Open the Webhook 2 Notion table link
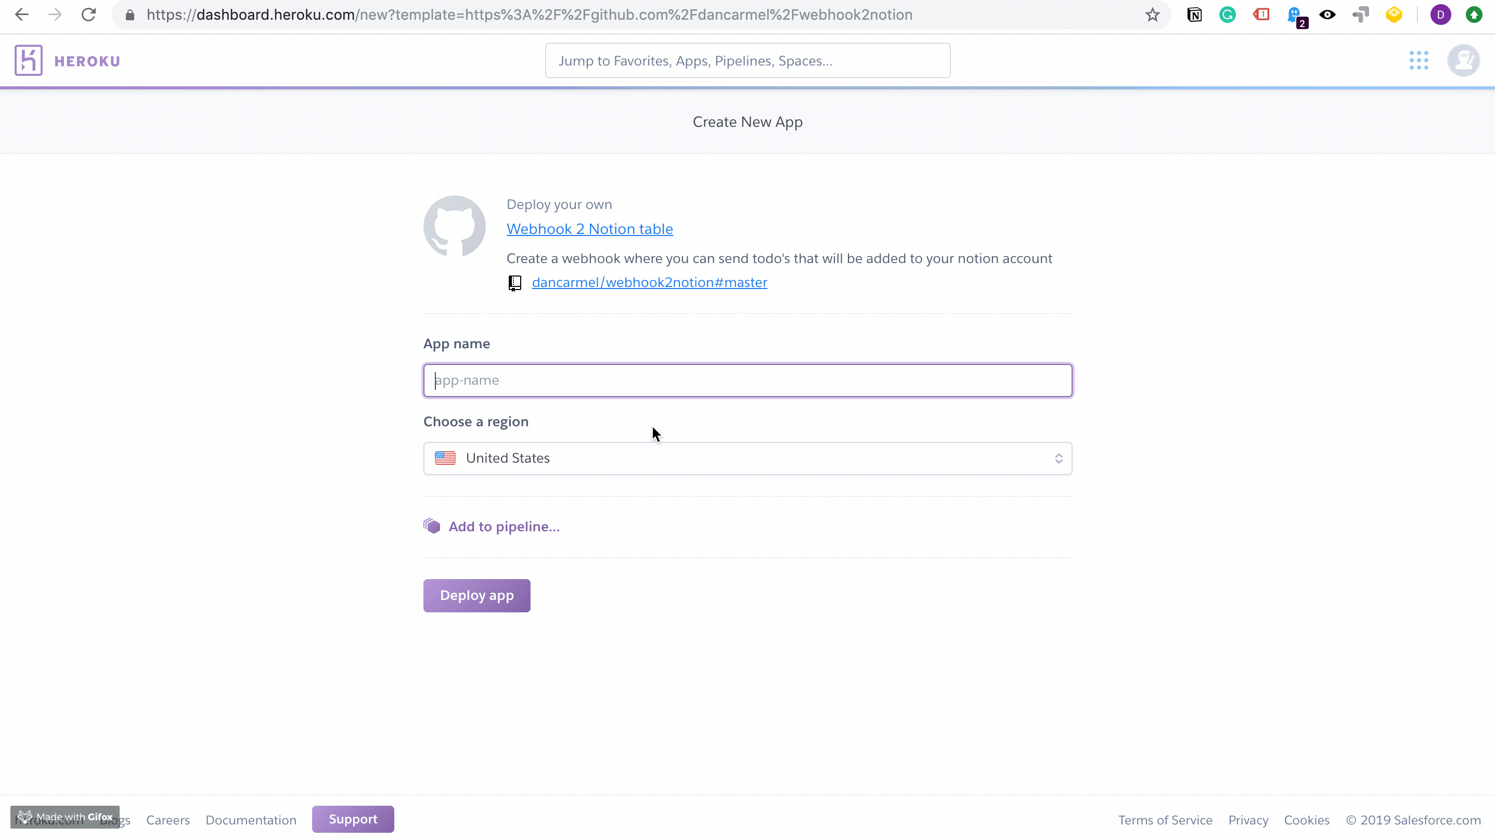Screen dimensions: 1495x839 point(590,229)
